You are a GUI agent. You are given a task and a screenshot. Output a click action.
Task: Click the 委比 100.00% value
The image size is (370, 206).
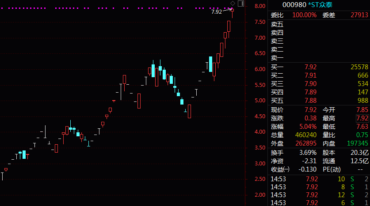click(x=304, y=15)
